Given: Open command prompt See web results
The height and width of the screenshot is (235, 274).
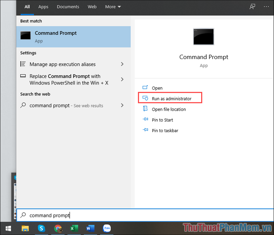Looking at the screenshot, I should click(74, 106).
